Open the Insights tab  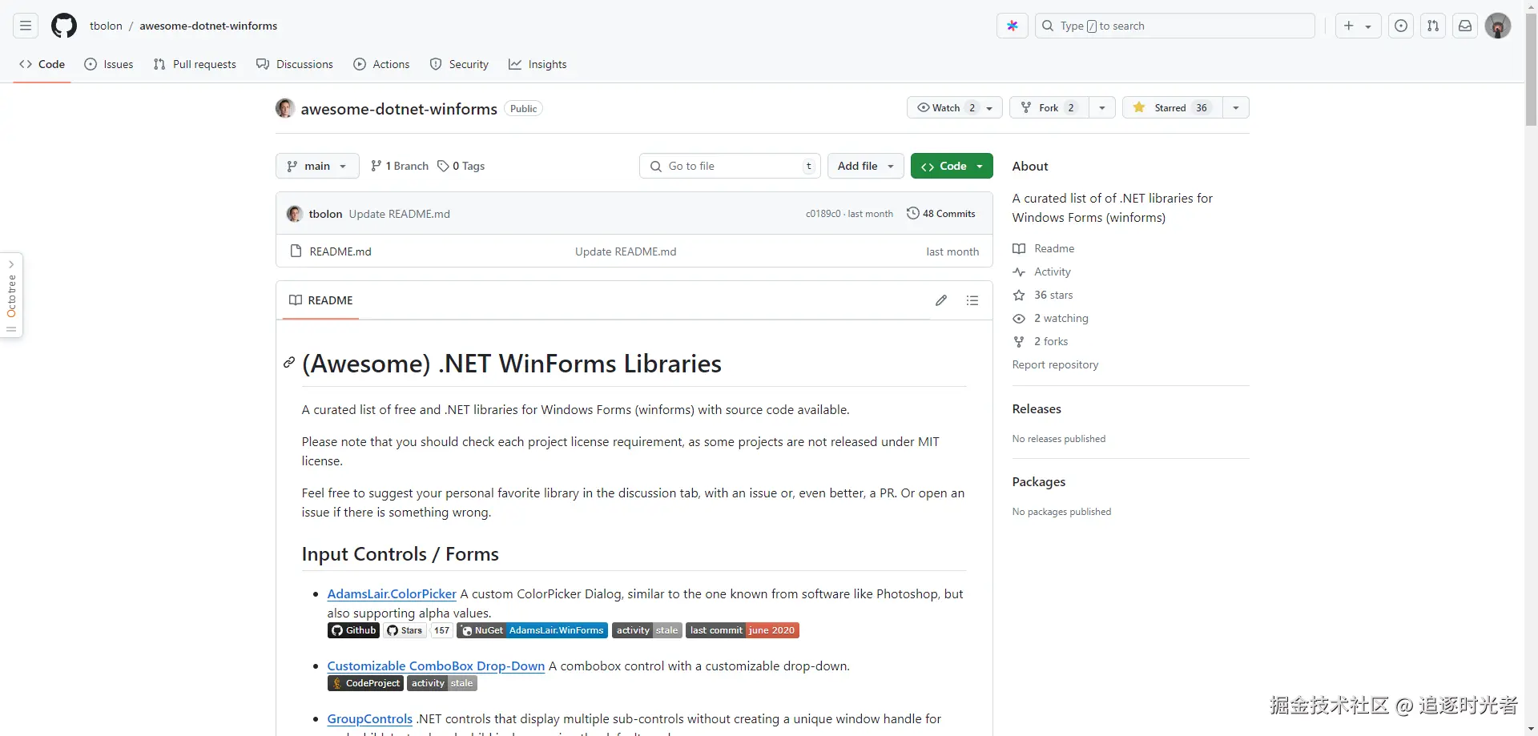coord(537,64)
